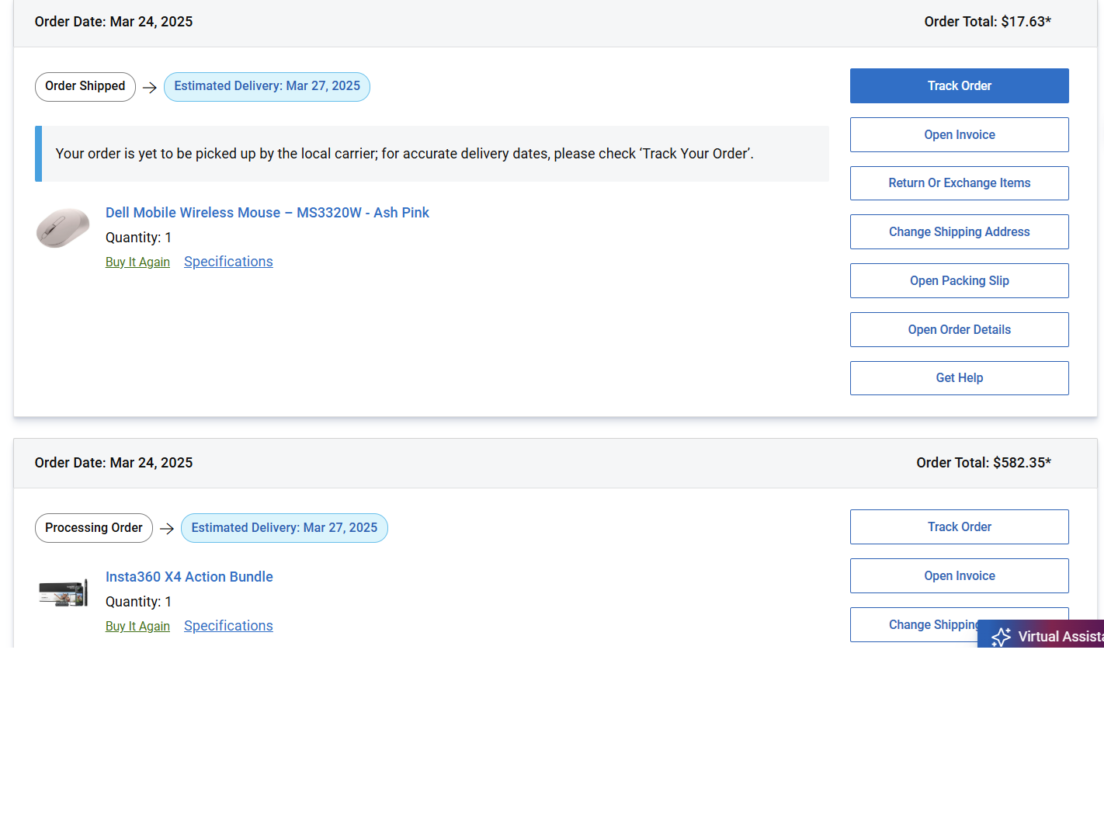
Task: Click the Processing Order status badge
Action: click(94, 528)
